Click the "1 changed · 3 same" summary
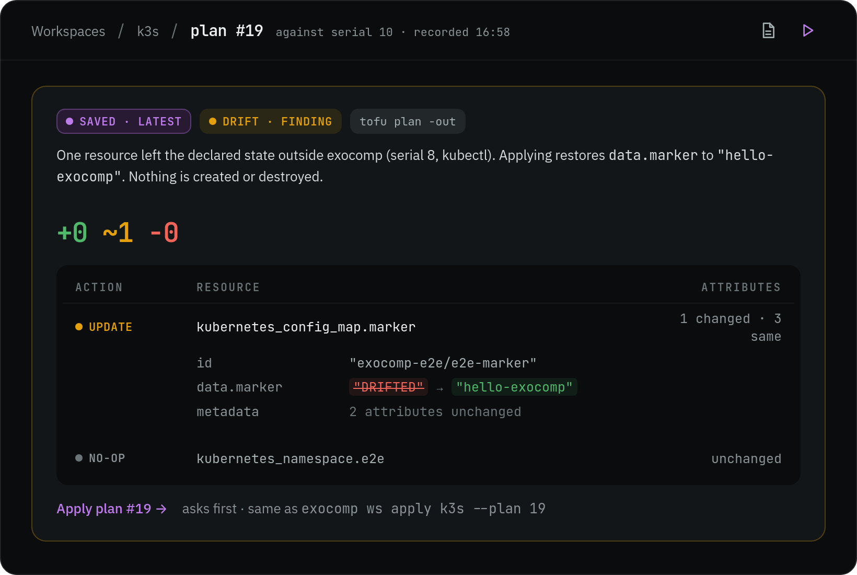Viewport: 857px width, 575px height. click(x=731, y=328)
